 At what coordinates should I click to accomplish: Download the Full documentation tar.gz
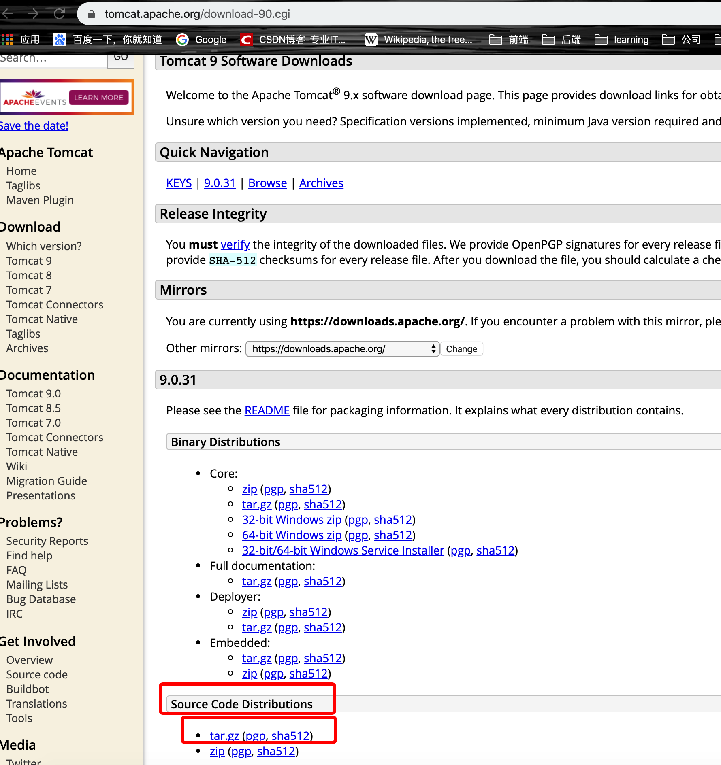point(257,581)
